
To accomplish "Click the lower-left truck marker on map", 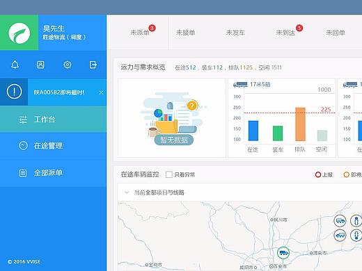I will [x=340, y=236].
